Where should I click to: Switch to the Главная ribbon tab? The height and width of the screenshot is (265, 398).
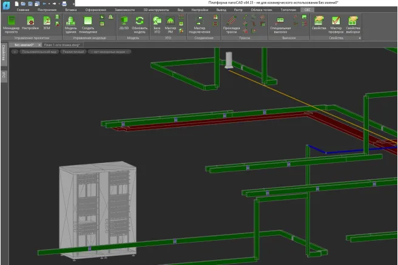(x=22, y=10)
